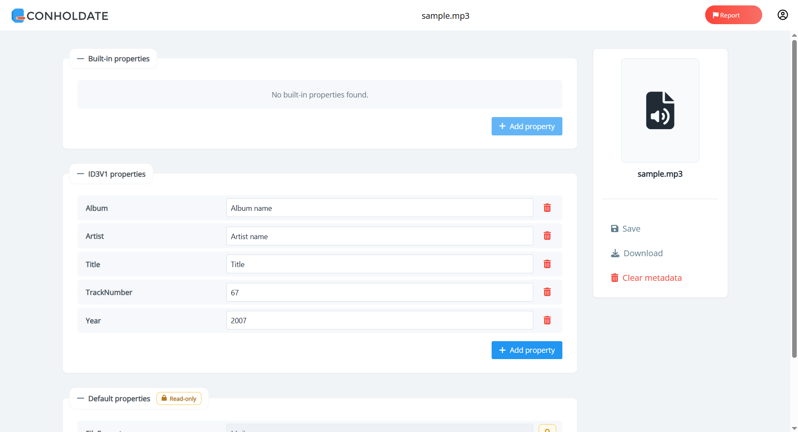The height and width of the screenshot is (432, 798).
Task: Click the page vertical scrollbar
Action: (794, 198)
